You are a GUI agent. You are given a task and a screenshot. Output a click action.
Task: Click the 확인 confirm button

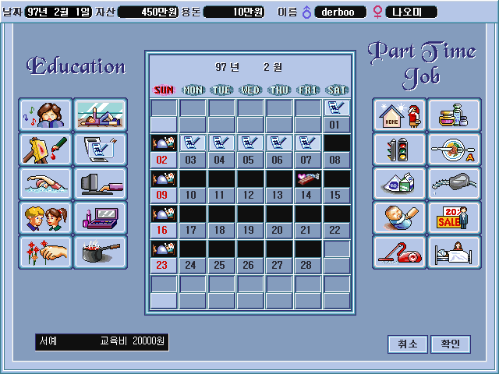coord(450,344)
